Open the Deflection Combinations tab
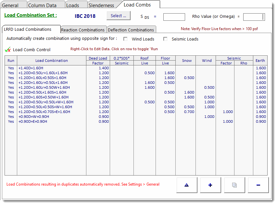The width and height of the screenshot is (277, 205). click(131, 30)
